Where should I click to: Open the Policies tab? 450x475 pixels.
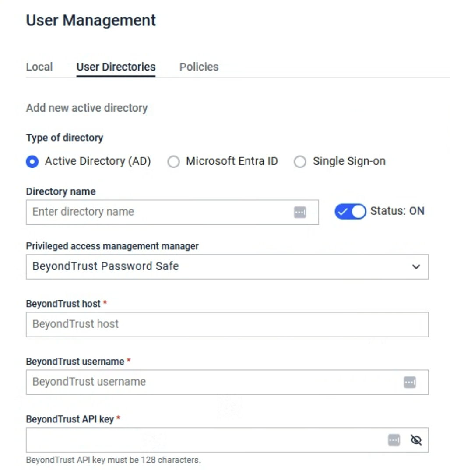(x=199, y=67)
